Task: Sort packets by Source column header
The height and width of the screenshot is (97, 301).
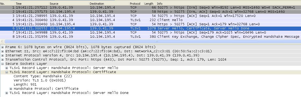Action: 69,4
